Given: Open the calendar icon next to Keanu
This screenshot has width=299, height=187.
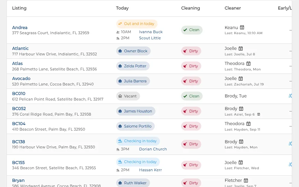Looking at the screenshot, I should pos(242,27).
